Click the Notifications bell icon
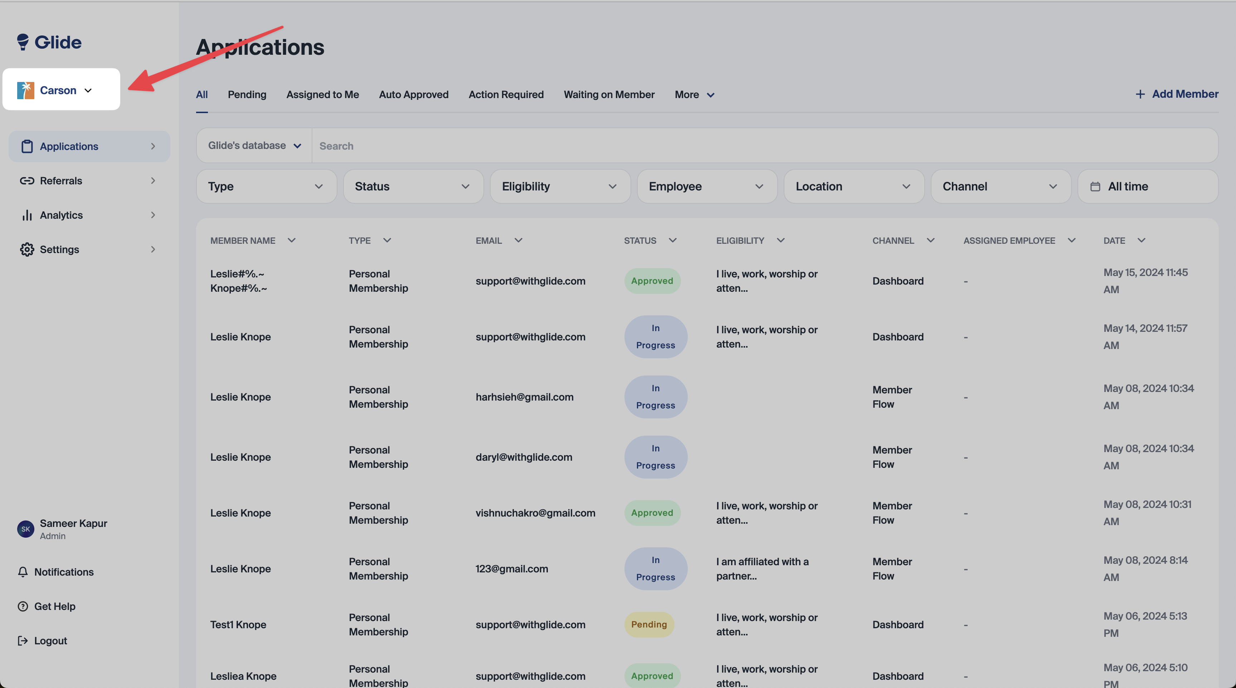The height and width of the screenshot is (688, 1236). pos(23,572)
